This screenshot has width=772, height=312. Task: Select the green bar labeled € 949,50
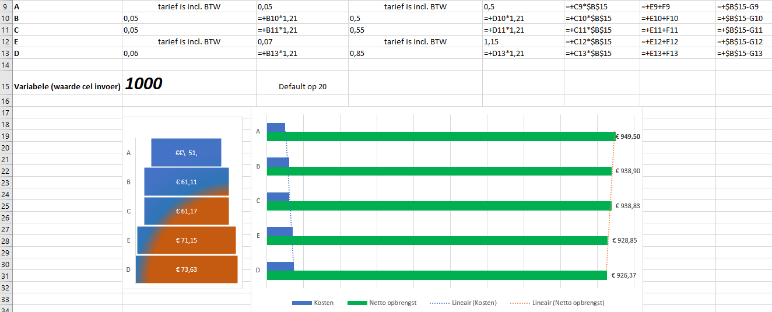point(441,136)
